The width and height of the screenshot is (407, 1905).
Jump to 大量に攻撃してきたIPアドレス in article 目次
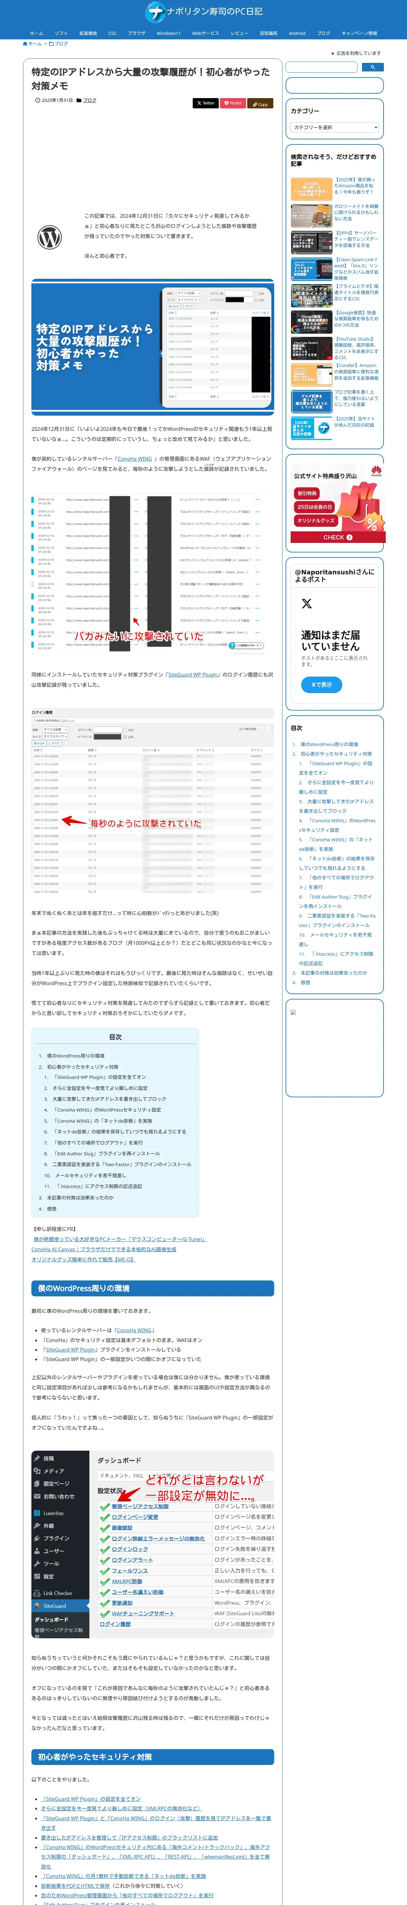pyautogui.click(x=109, y=1099)
